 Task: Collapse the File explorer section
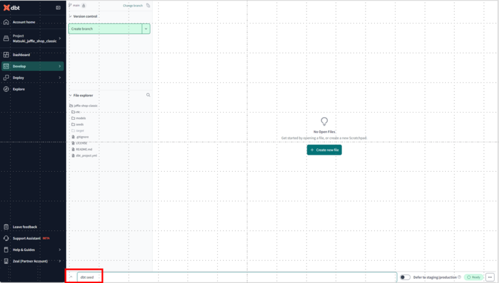70,95
